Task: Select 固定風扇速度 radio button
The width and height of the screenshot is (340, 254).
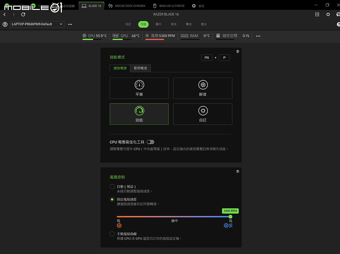Action: (x=112, y=199)
